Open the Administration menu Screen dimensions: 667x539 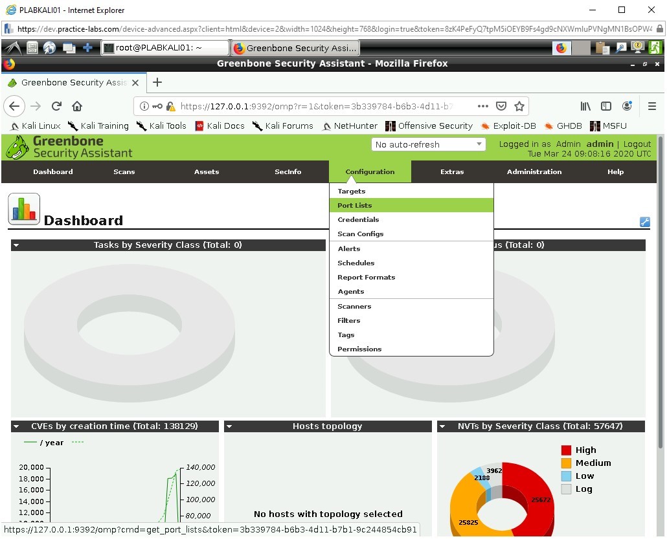(x=534, y=171)
